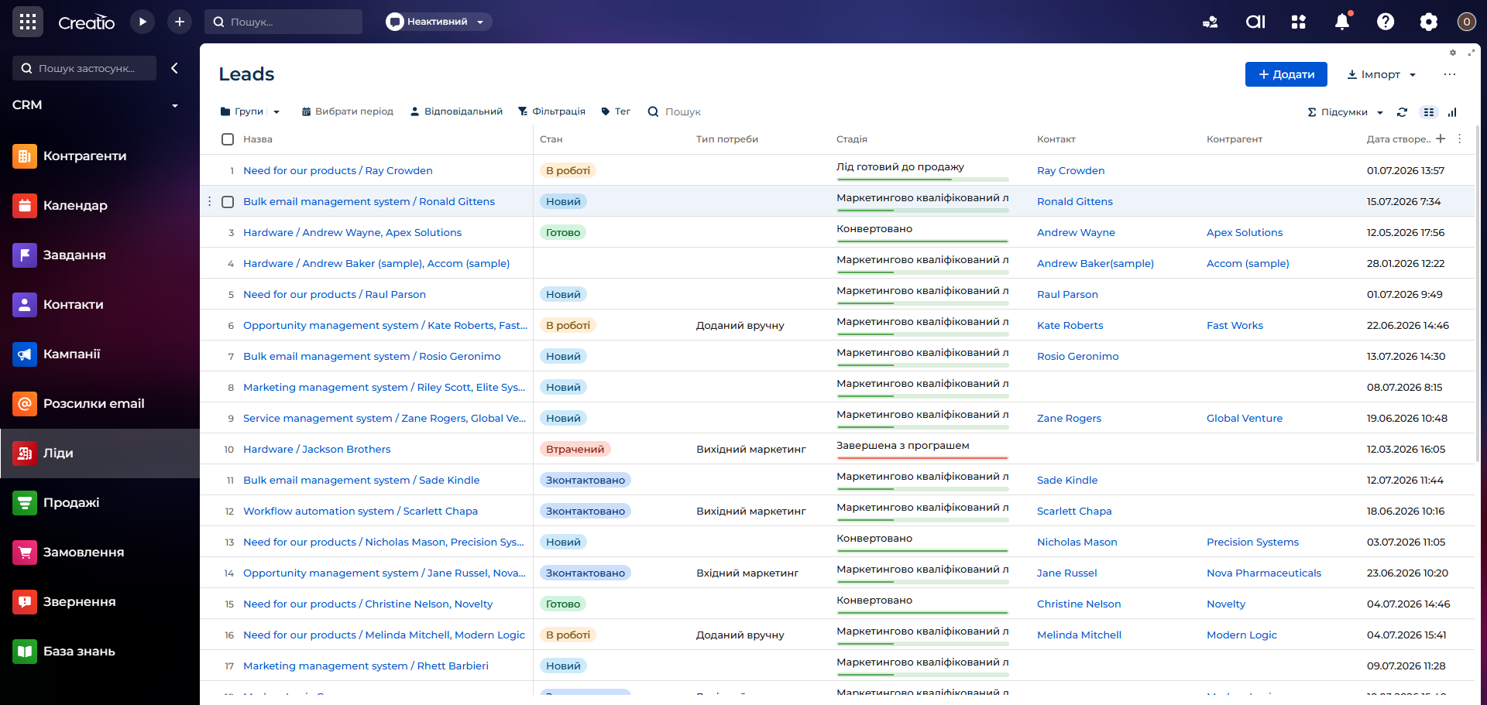The height and width of the screenshot is (705, 1487).
Task: Switch to the list view icon
Action: click(1429, 112)
